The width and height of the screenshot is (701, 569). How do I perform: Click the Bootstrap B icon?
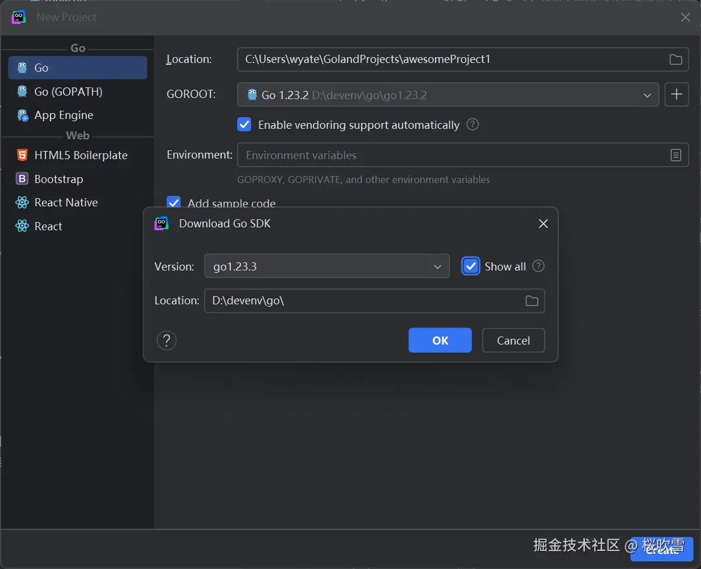click(x=22, y=179)
